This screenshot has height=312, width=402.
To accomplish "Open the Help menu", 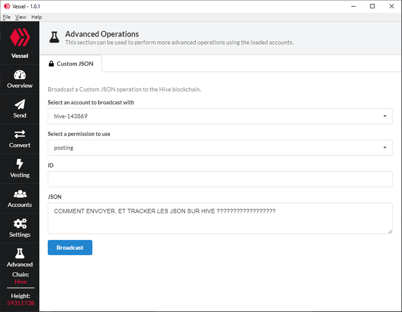I will coord(37,17).
